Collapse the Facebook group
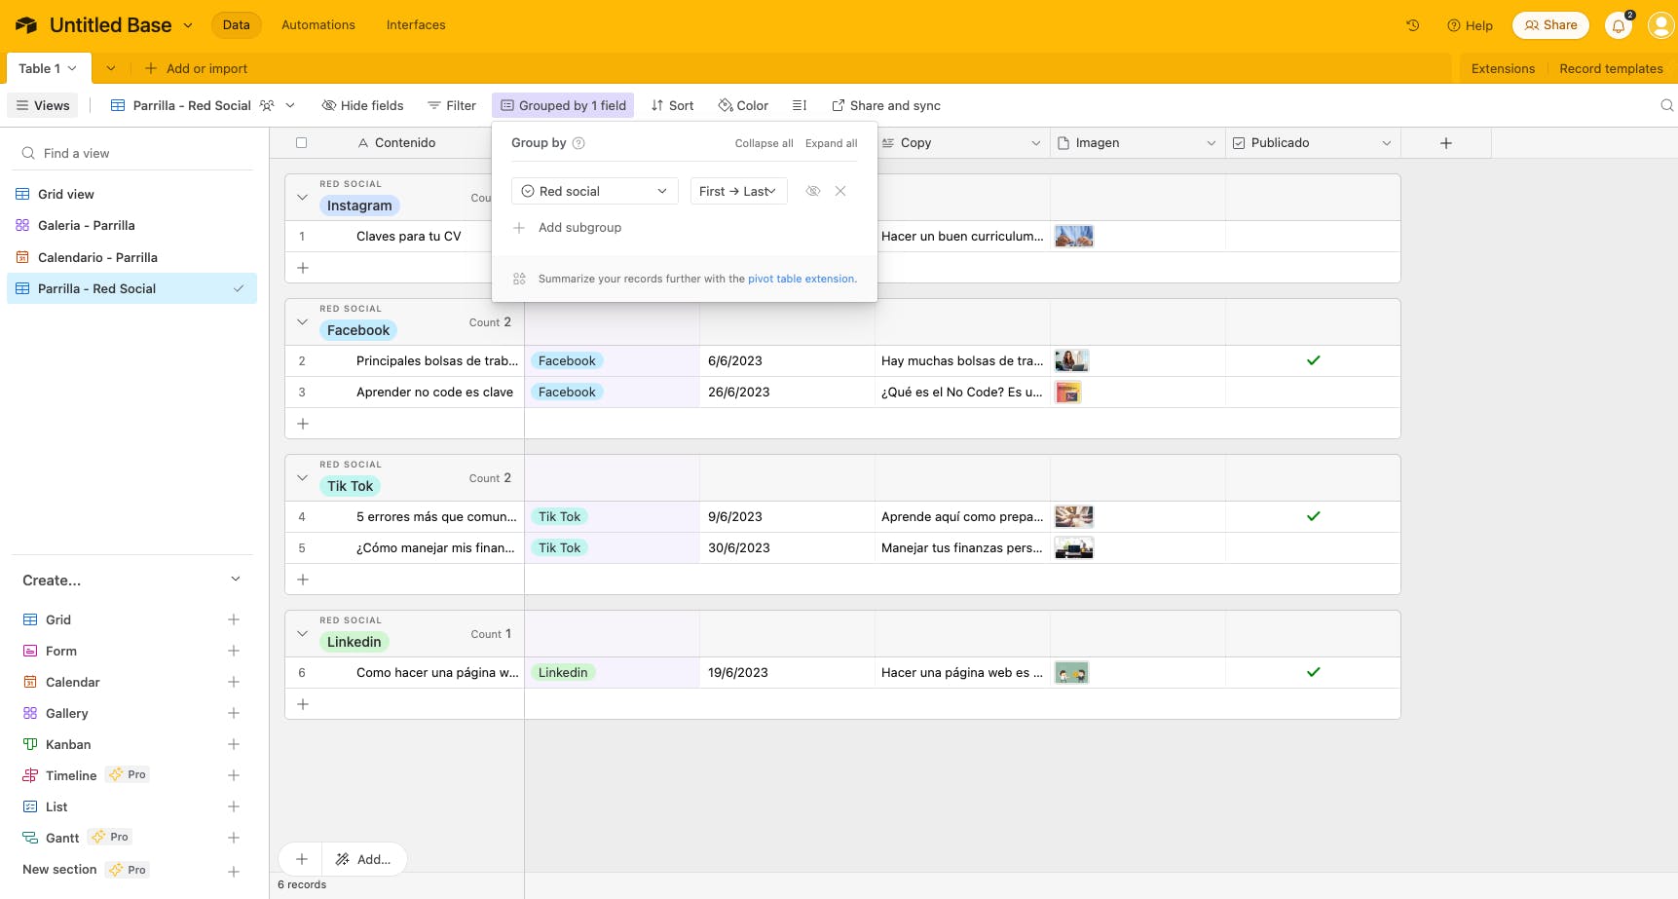Screen dimensions: 1678x899 click(302, 322)
